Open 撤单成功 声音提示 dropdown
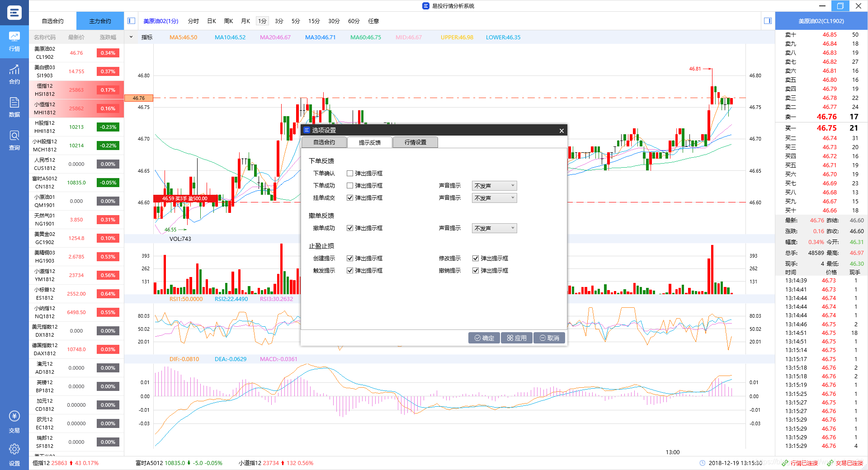868x470 pixels. coord(495,228)
